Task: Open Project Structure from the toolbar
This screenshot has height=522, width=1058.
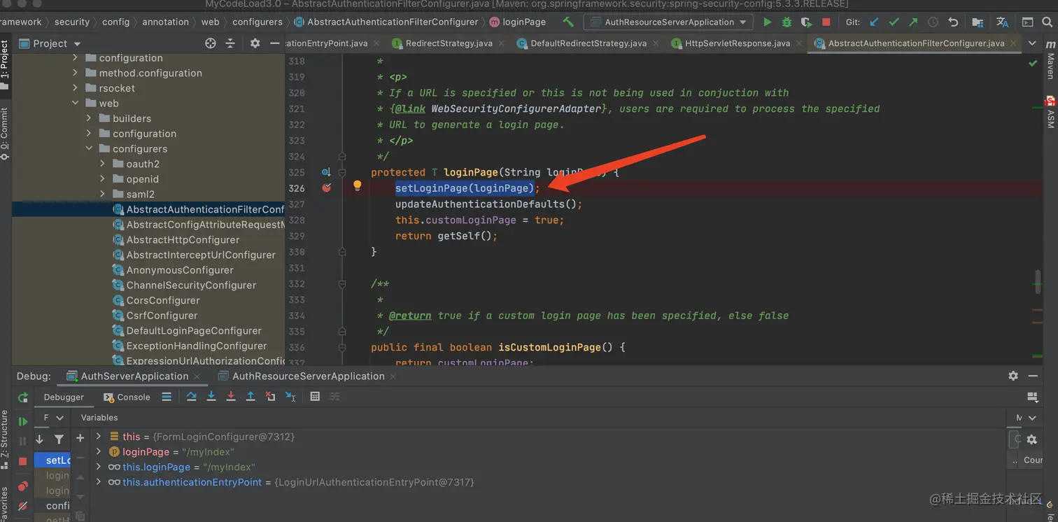Action: click(978, 22)
